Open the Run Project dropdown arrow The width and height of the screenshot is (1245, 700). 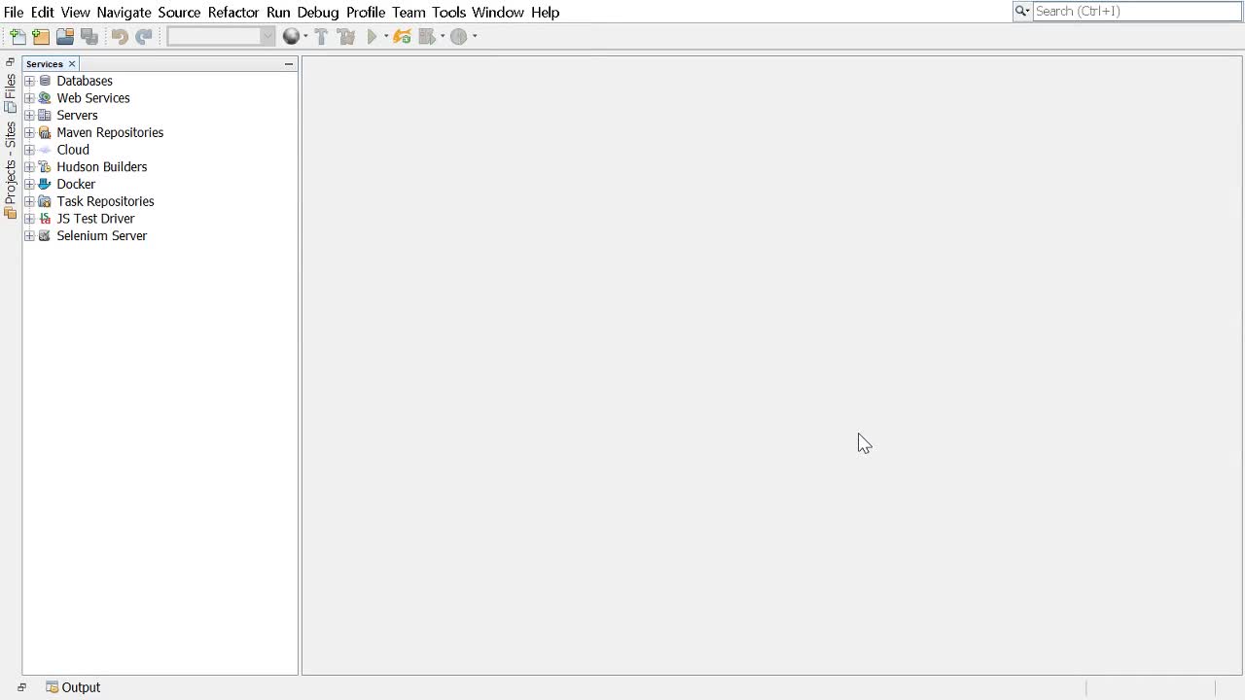click(386, 36)
